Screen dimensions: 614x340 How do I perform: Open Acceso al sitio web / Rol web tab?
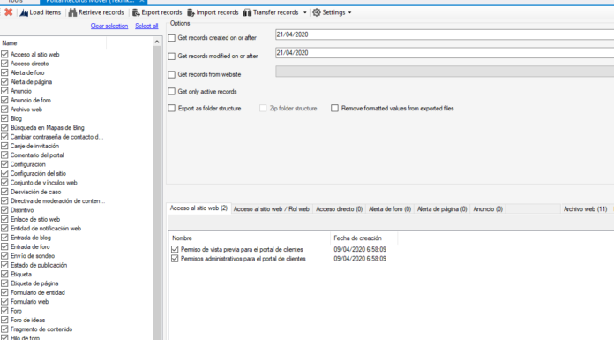coord(272,209)
